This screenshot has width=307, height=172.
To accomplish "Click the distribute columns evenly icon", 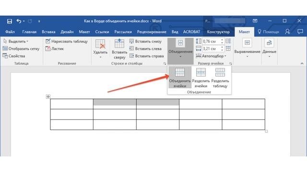I will point(228,48).
